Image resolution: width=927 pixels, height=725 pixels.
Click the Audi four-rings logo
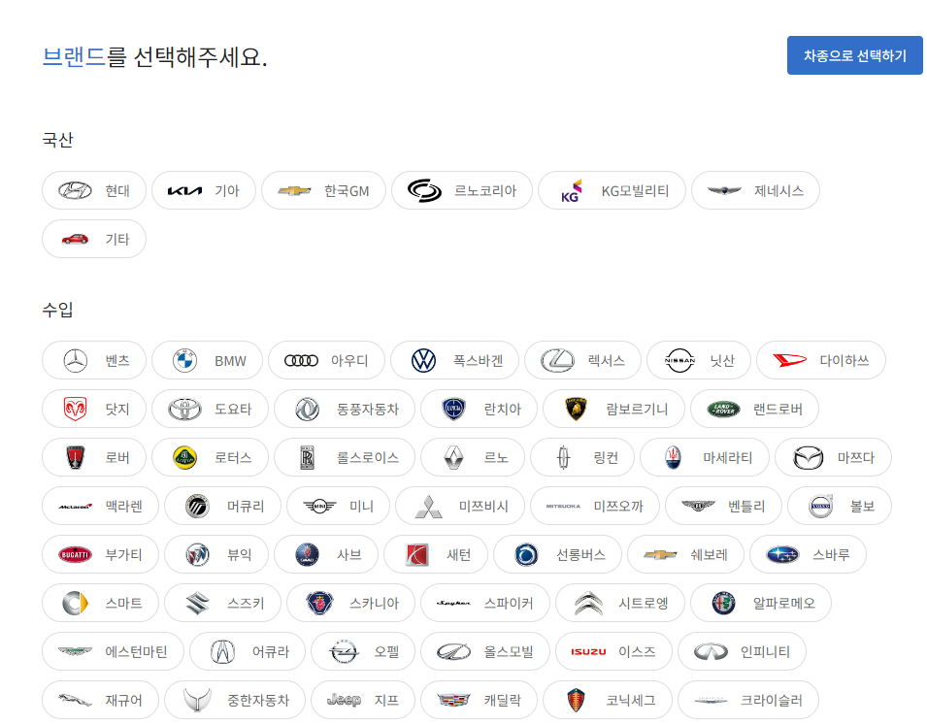coord(301,361)
